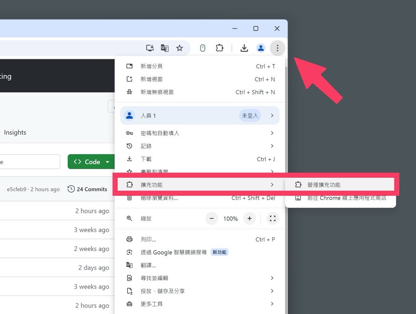Open the 24 Commits history link
Viewport: 416px width, 314px height.
pos(87,189)
